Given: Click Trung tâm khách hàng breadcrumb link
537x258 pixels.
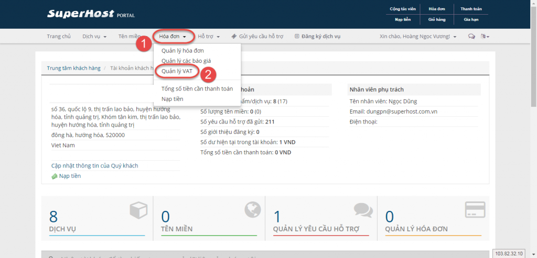Looking at the screenshot, I should tap(73, 68).
